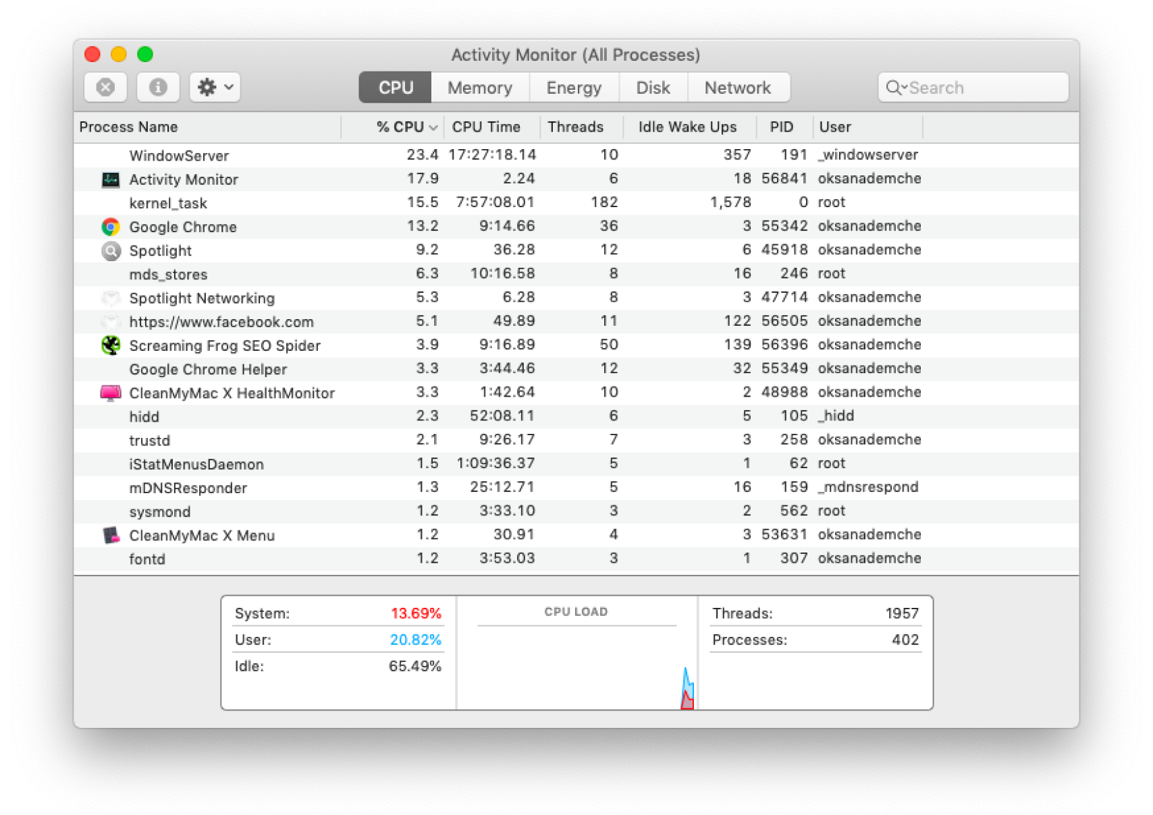Click the CleanMyMac X Menu icon
The height and width of the screenshot is (815, 1153).
click(x=109, y=534)
